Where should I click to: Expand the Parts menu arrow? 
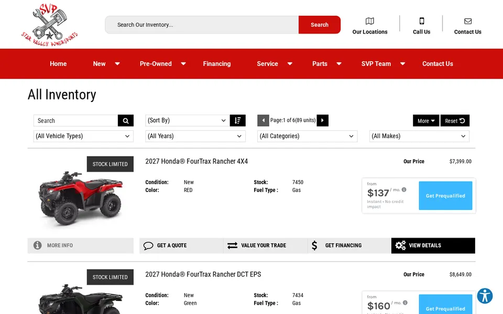click(x=339, y=64)
